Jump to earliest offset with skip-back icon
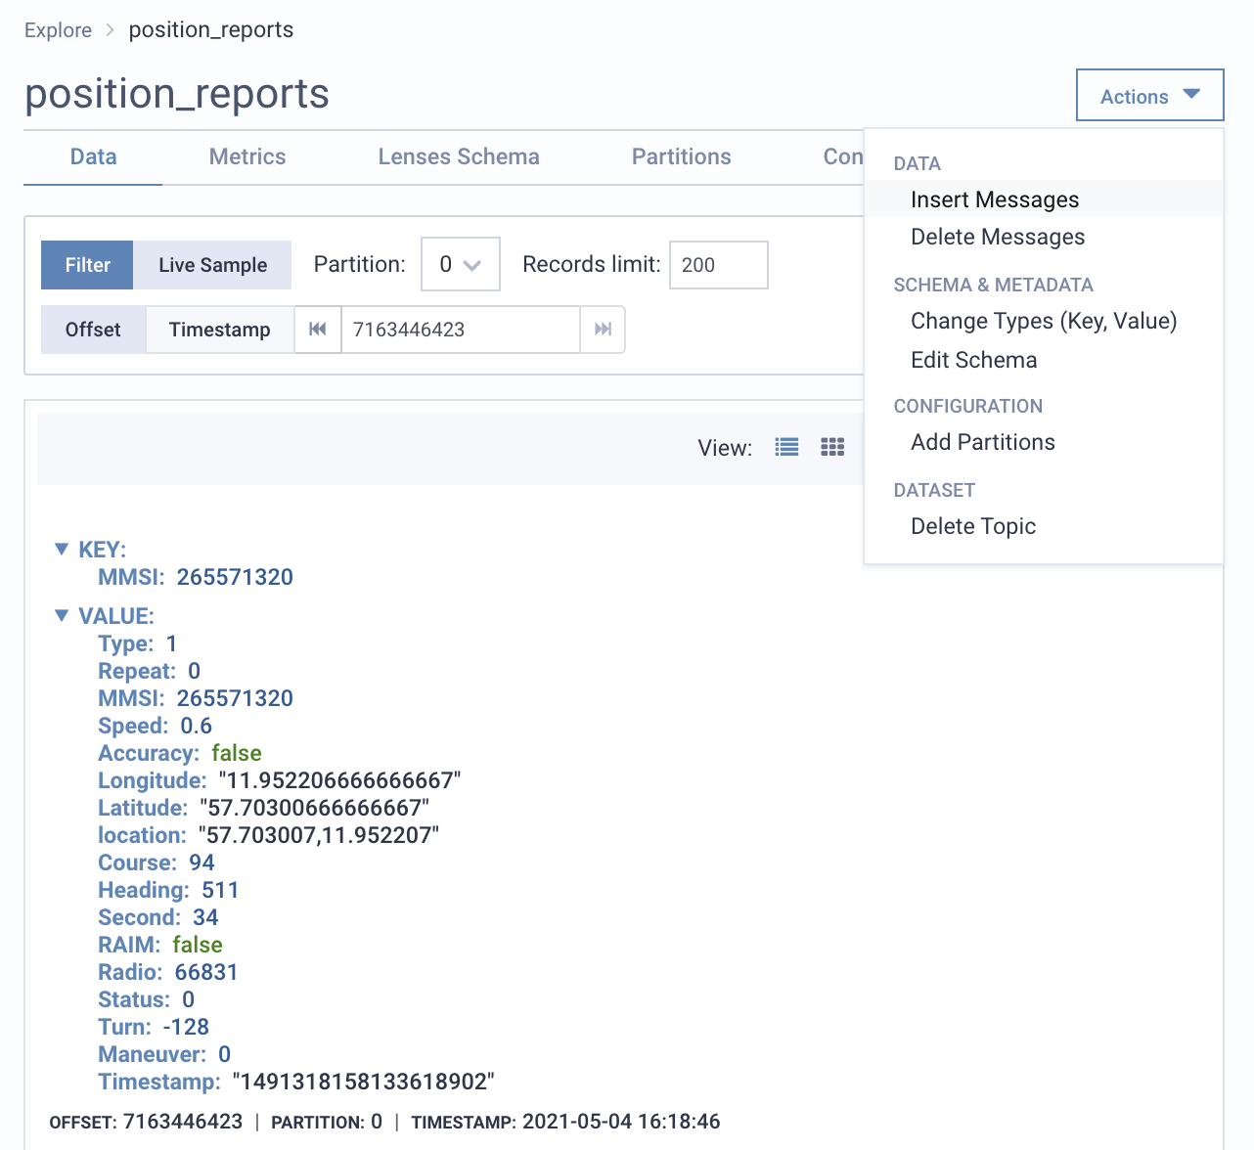Viewport: 1254px width, 1150px height. pos(317,330)
